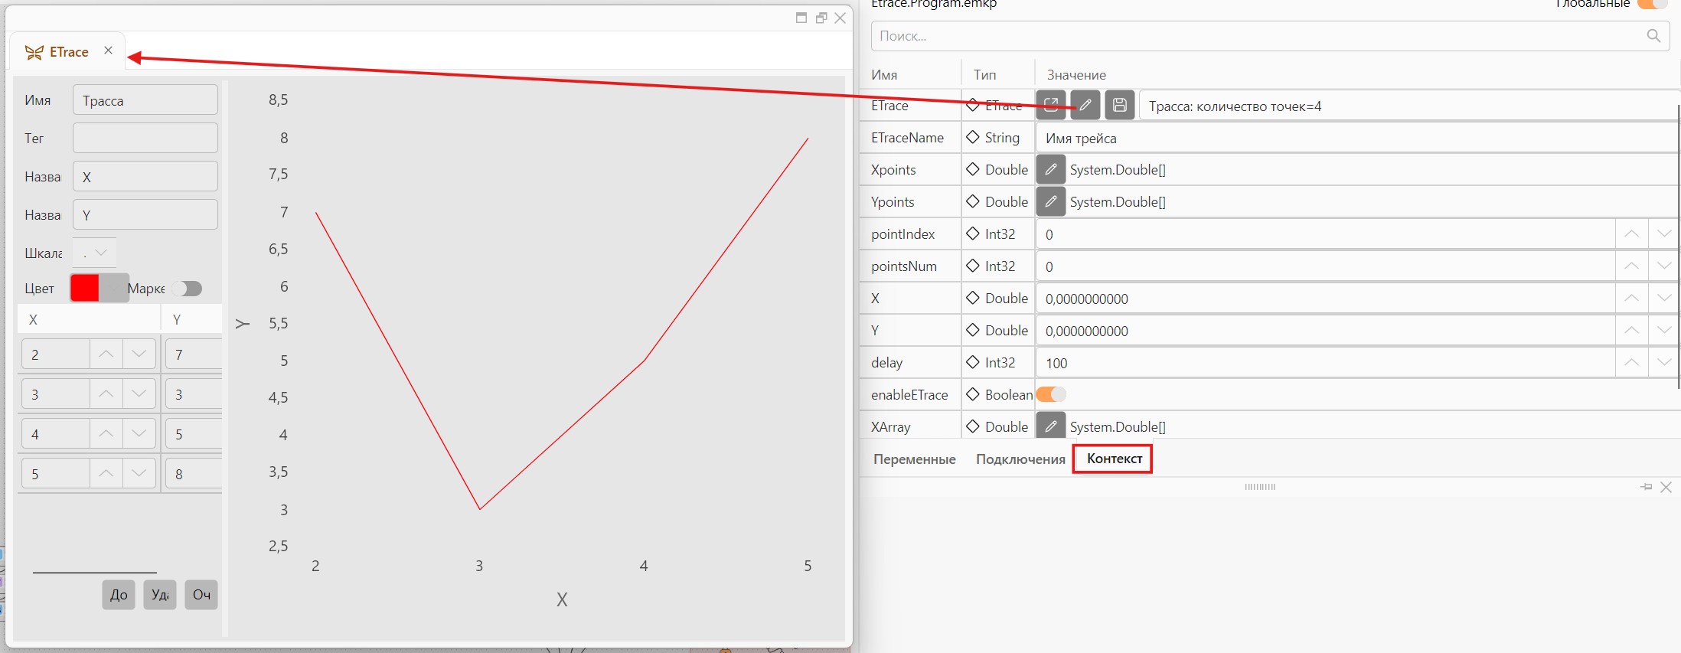Open the red Цвет color swatch
This screenshot has width=1681, height=653.
85,288
